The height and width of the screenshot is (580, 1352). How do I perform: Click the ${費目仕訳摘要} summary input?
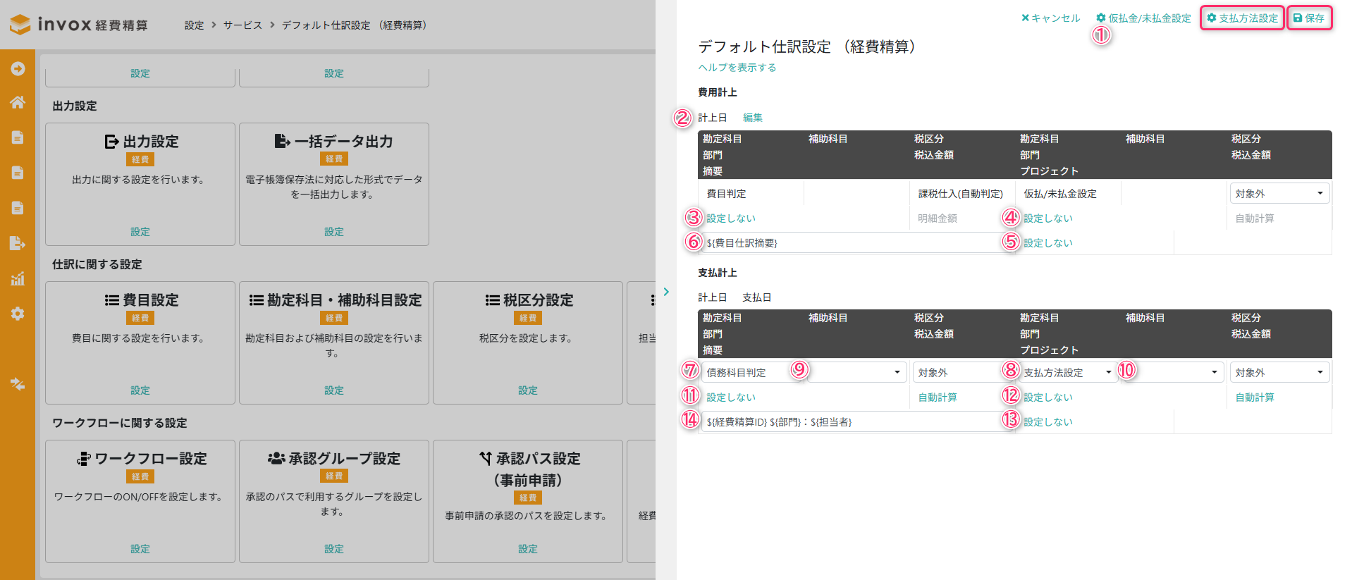click(x=857, y=242)
